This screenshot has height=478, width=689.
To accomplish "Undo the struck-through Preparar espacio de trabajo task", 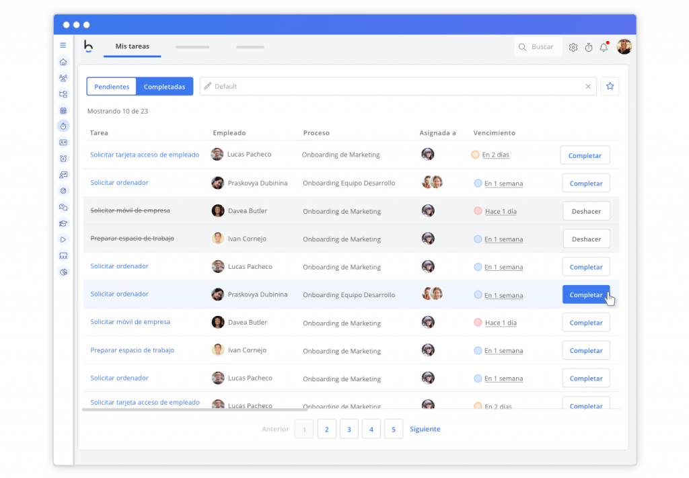I will 586,239.
